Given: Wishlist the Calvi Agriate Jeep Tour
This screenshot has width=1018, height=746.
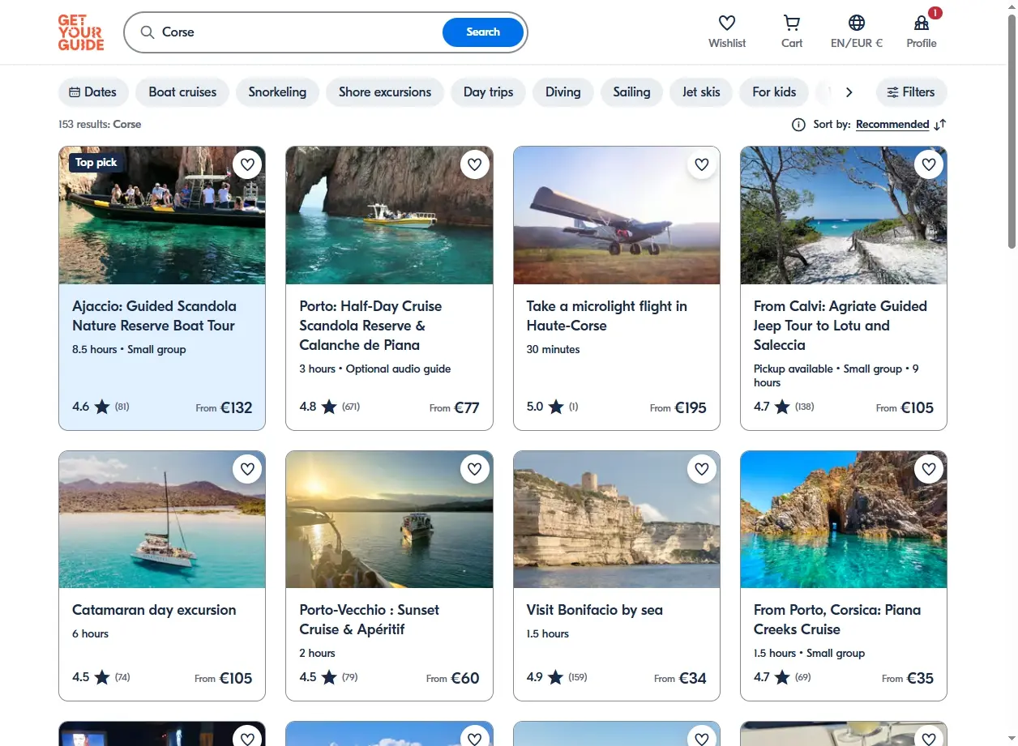Looking at the screenshot, I should coord(929,164).
